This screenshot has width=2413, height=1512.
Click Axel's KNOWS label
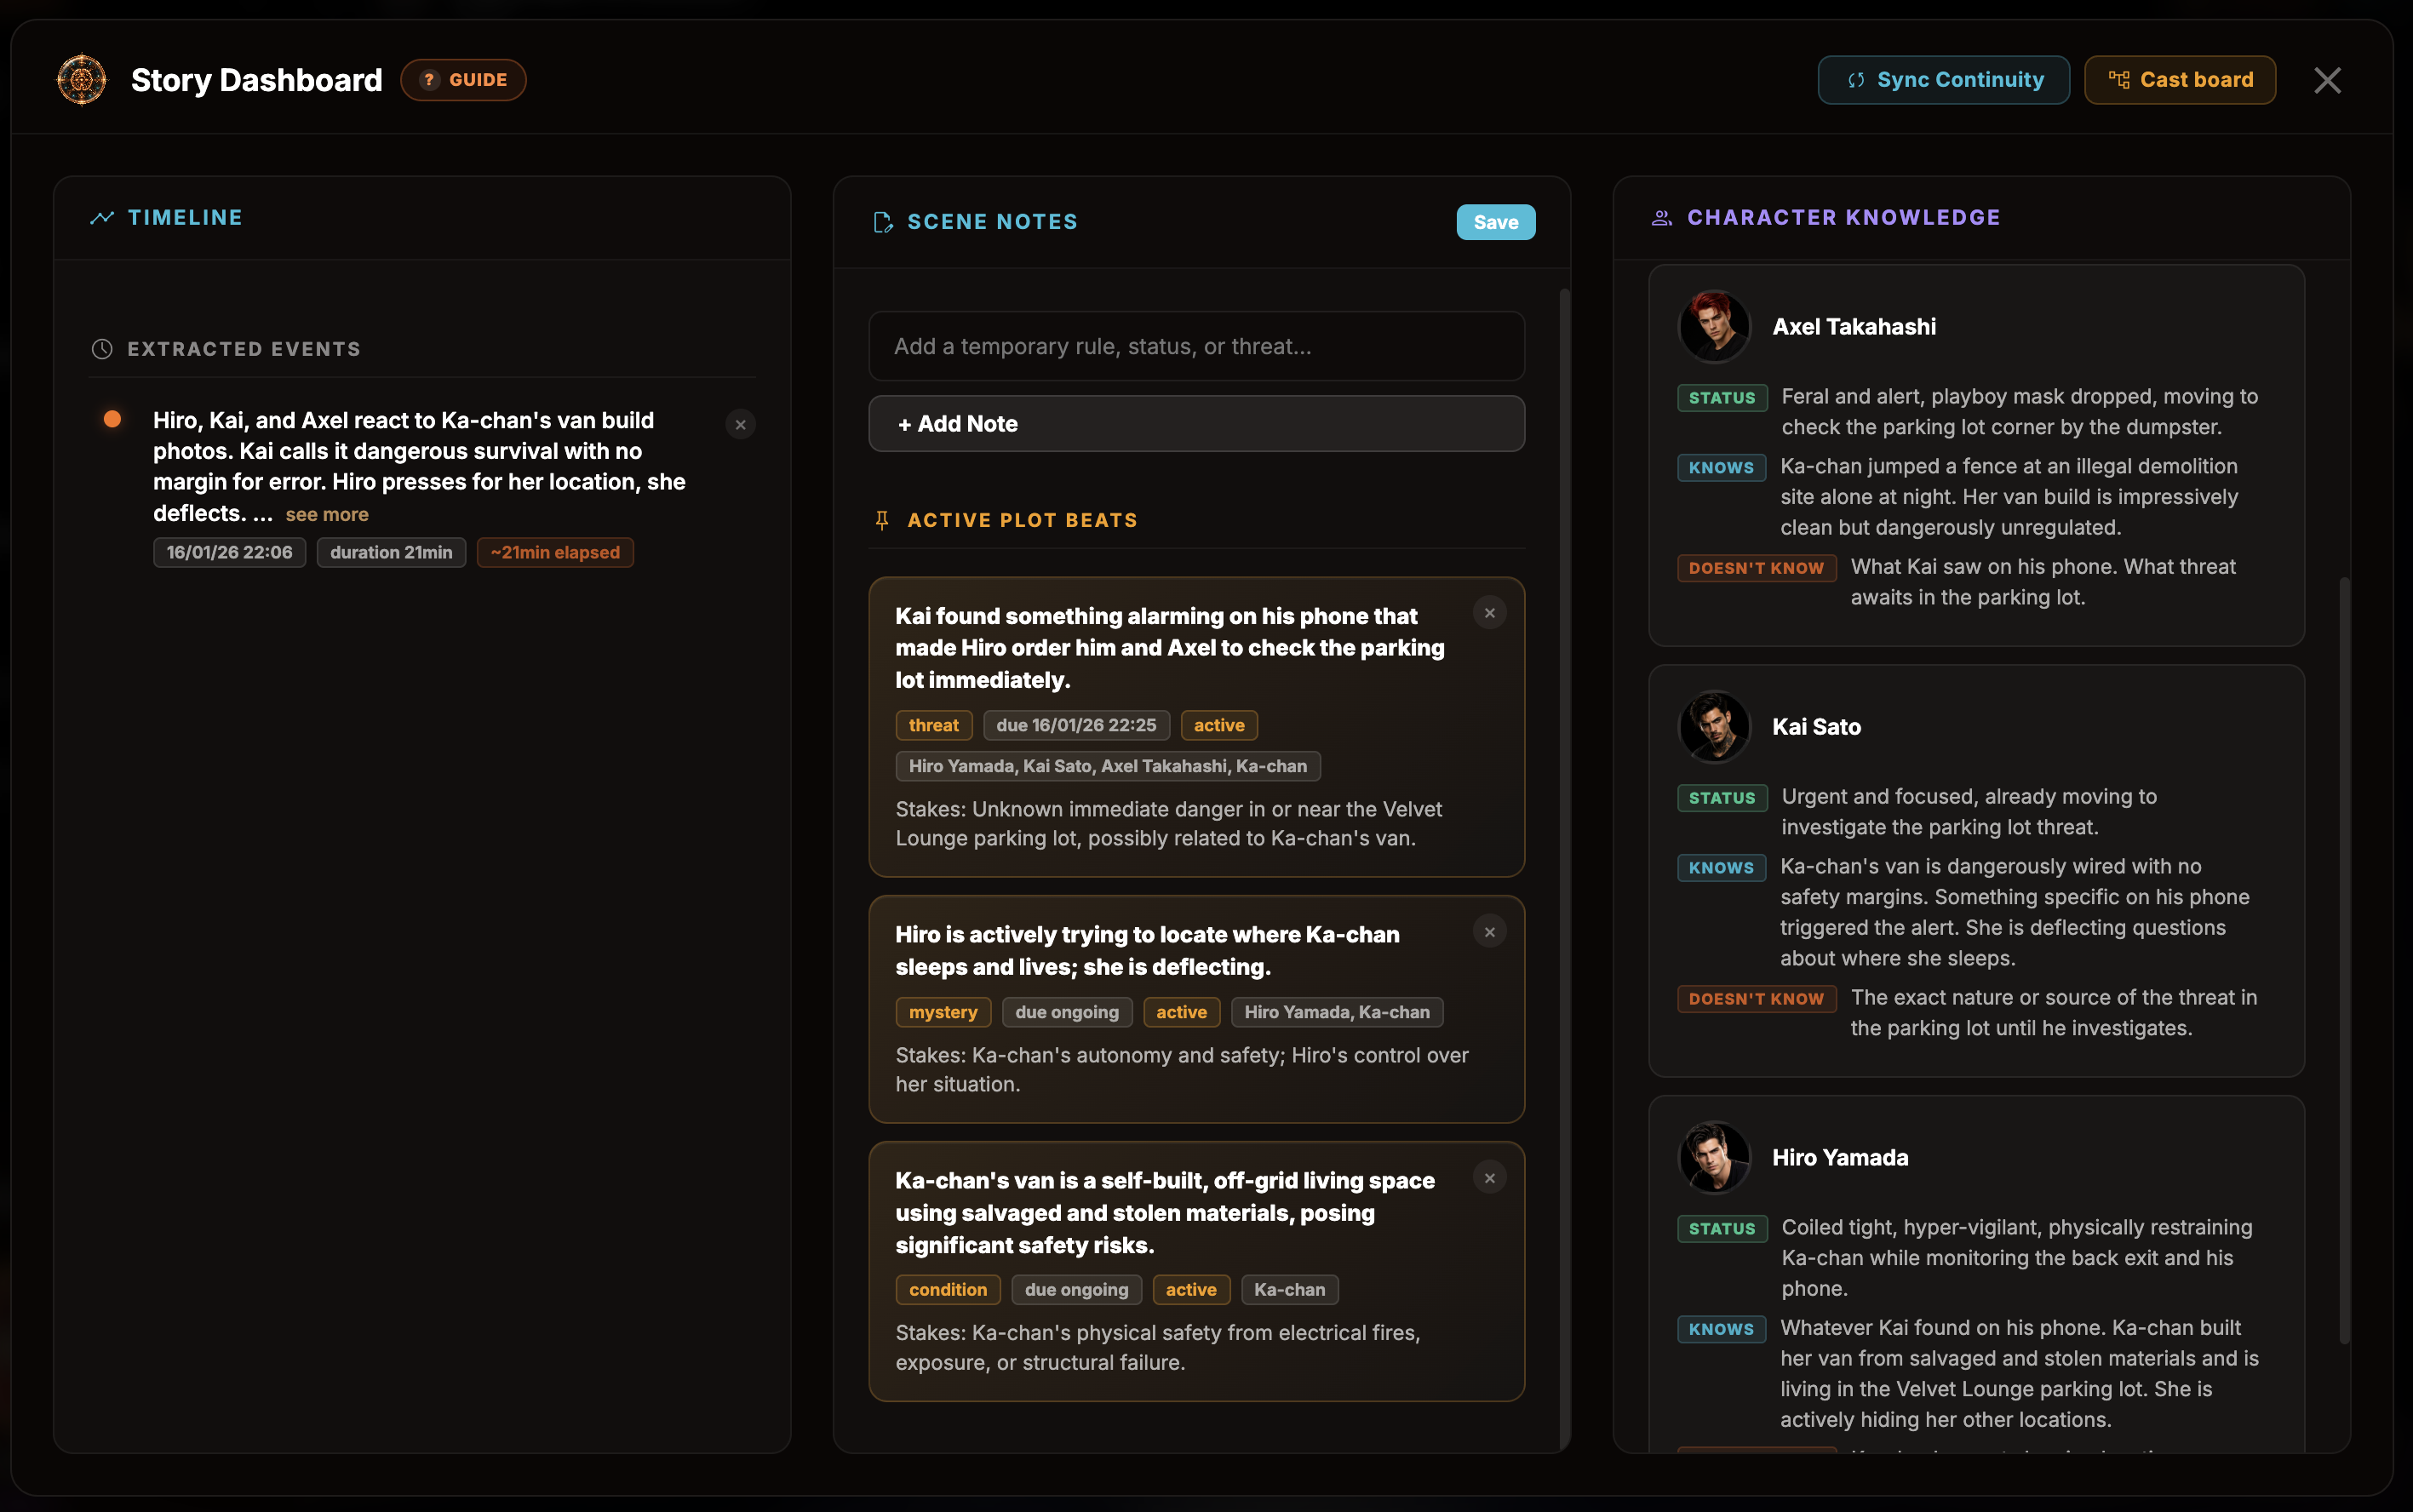click(1721, 468)
